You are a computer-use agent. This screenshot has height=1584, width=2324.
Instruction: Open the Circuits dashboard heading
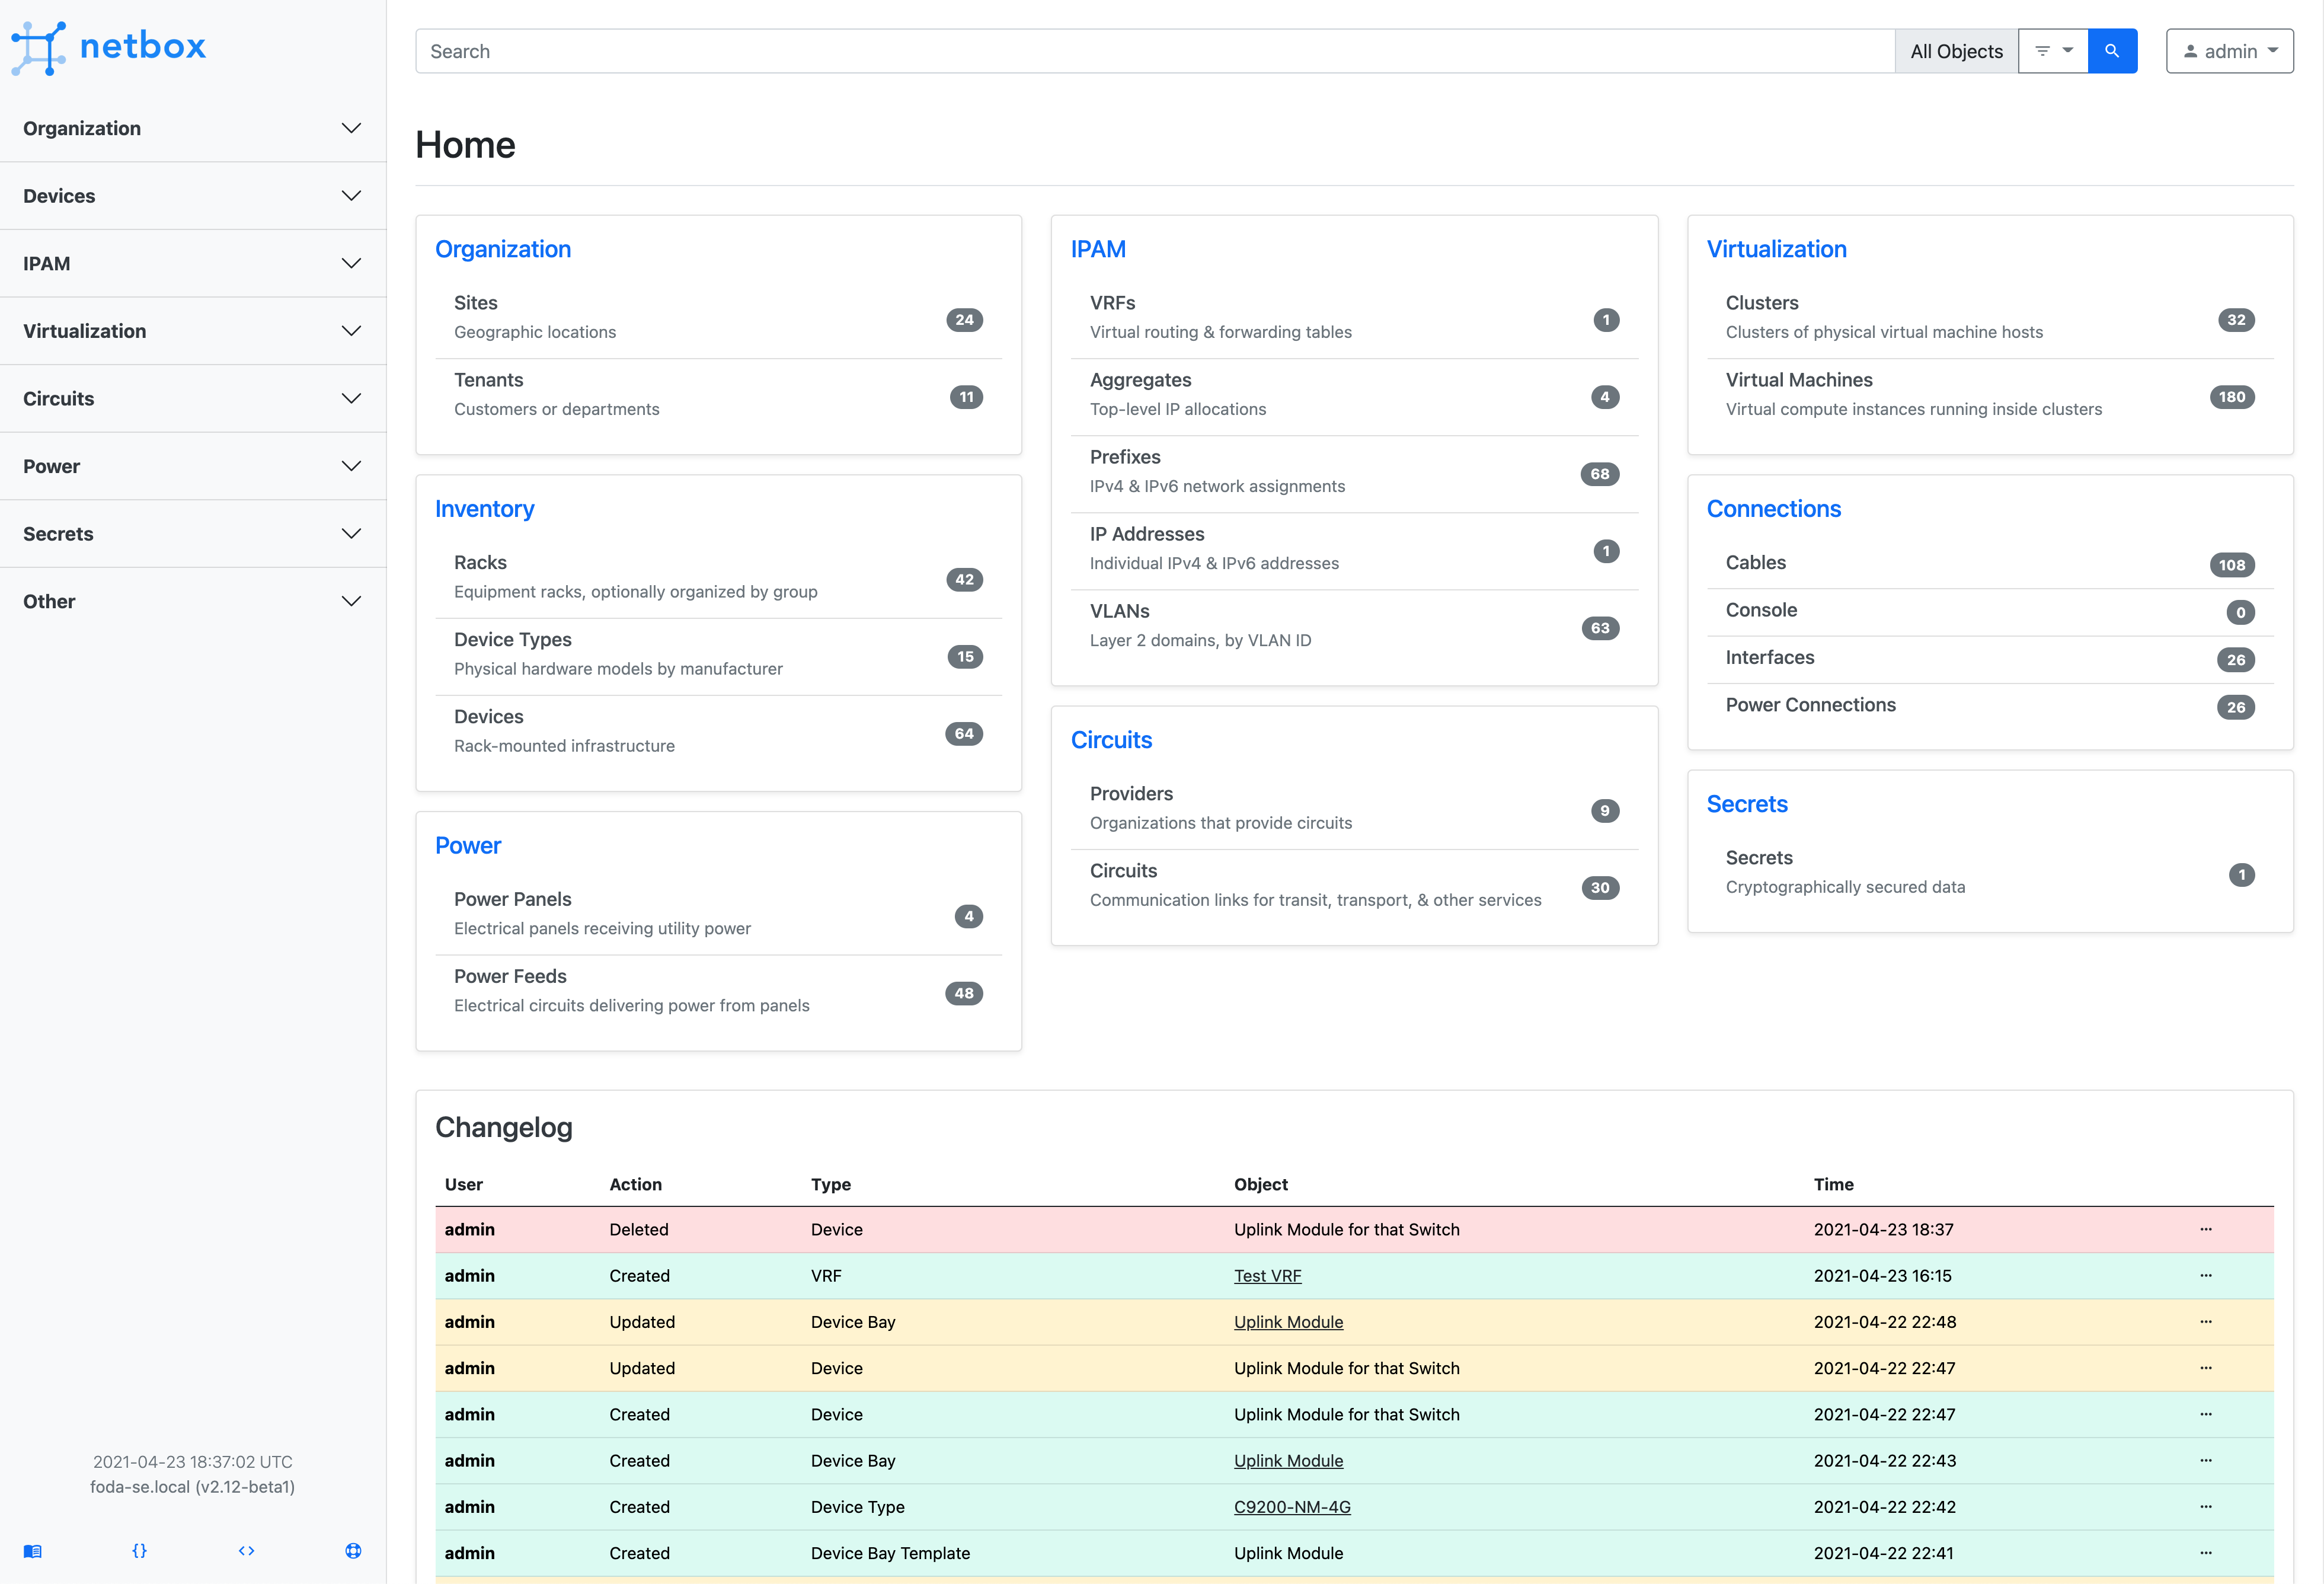[1111, 740]
